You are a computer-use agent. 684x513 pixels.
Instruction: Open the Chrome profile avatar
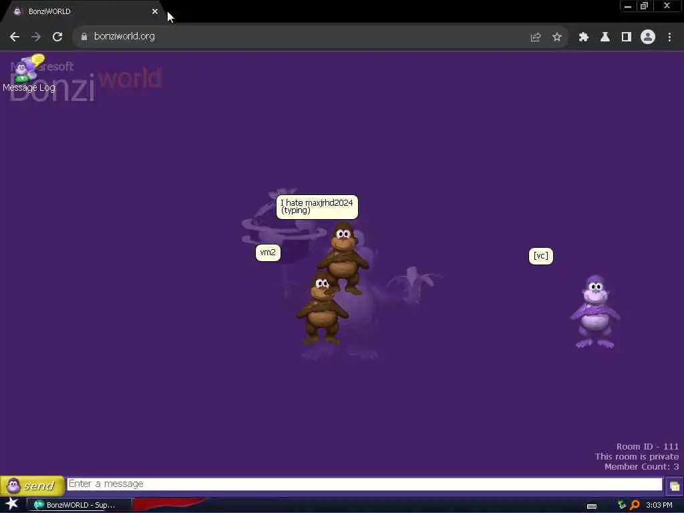pyautogui.click(x=648, y=37)
